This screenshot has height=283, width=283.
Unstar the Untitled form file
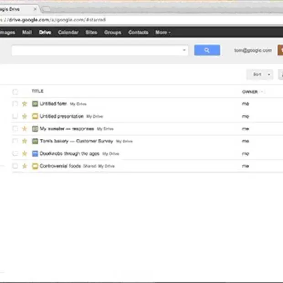25,104
